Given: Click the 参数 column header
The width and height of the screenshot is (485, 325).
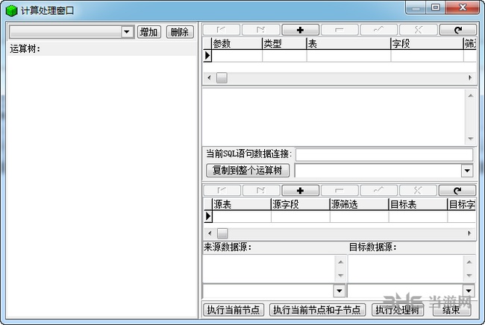Looking at the screenshot, I should pyautogui.click(x=237, y=43).
